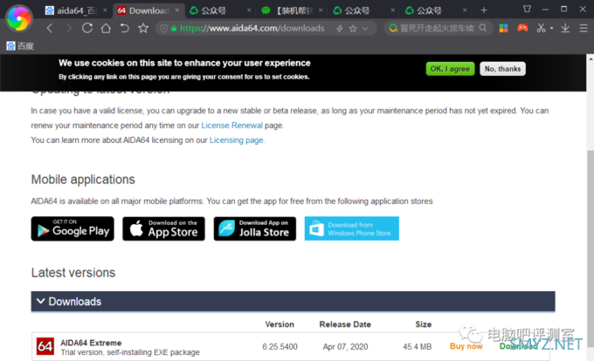Screen dimensions: 594x361
Task: Click the shirt skin icon in title bar
Action: point(527,9)
